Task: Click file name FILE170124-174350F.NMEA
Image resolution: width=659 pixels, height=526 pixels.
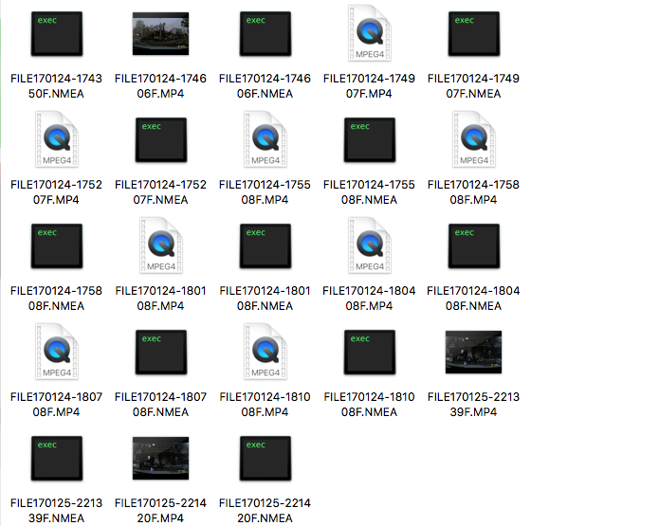Action: [56, 85]
